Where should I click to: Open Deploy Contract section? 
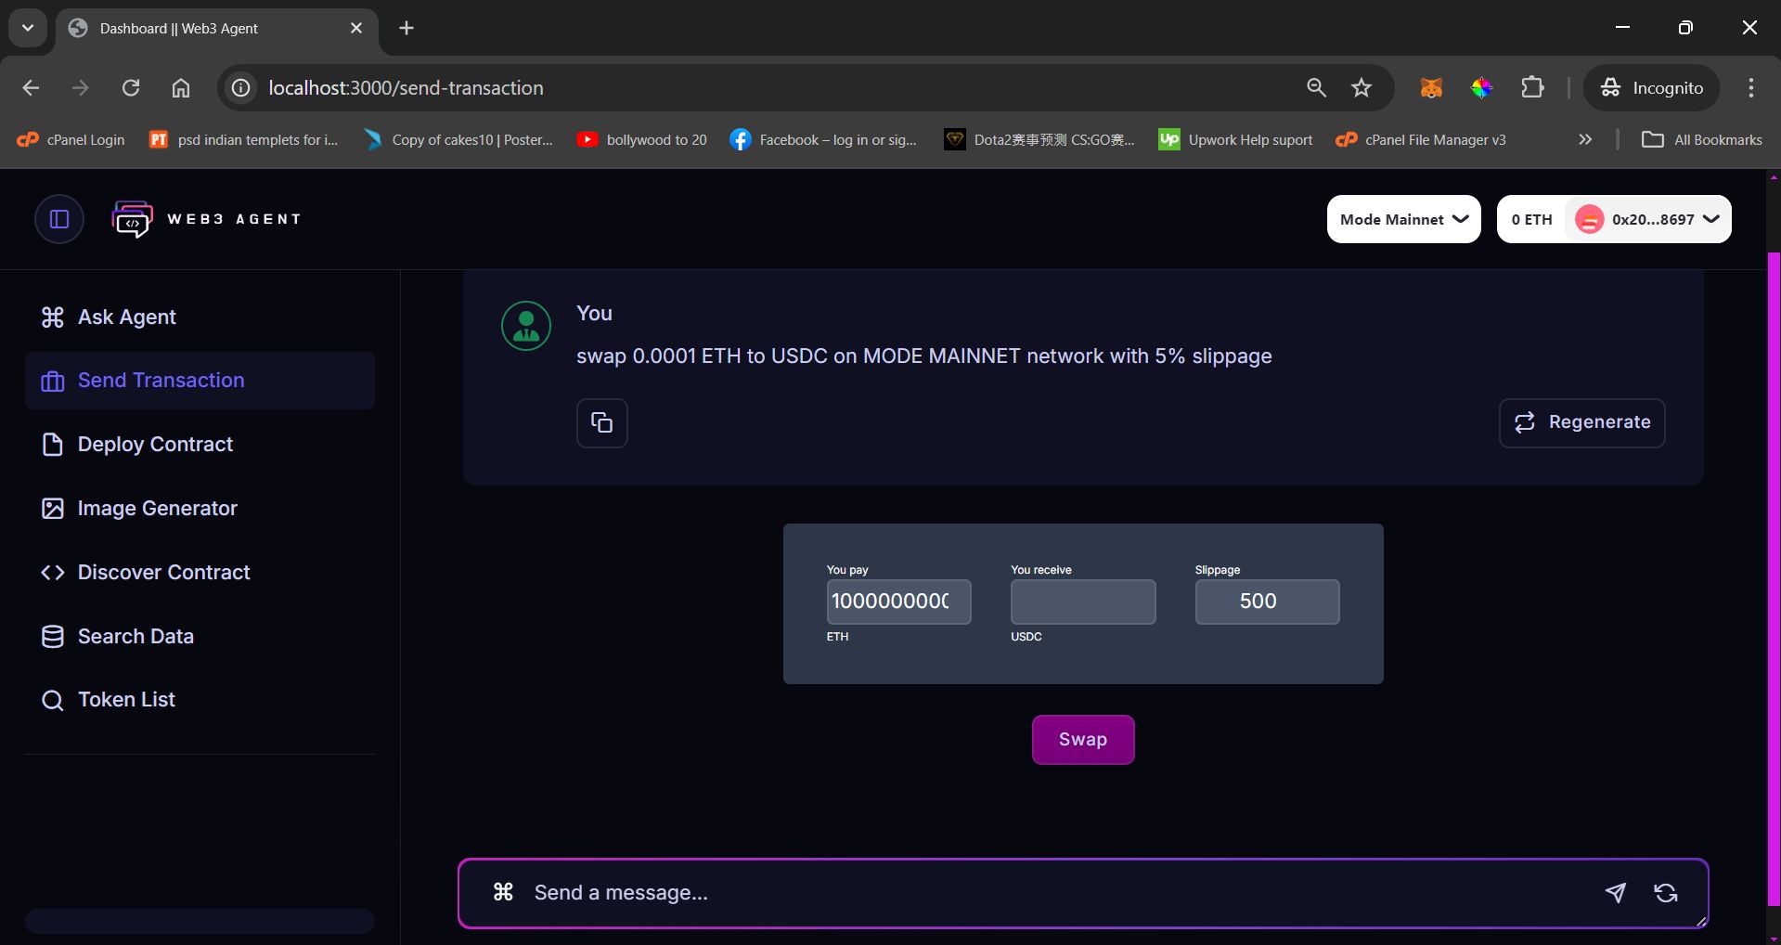[200, 445]
